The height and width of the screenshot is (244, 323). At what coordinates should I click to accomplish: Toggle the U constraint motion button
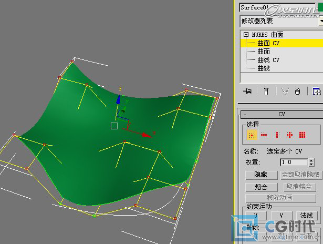(255, 216)
